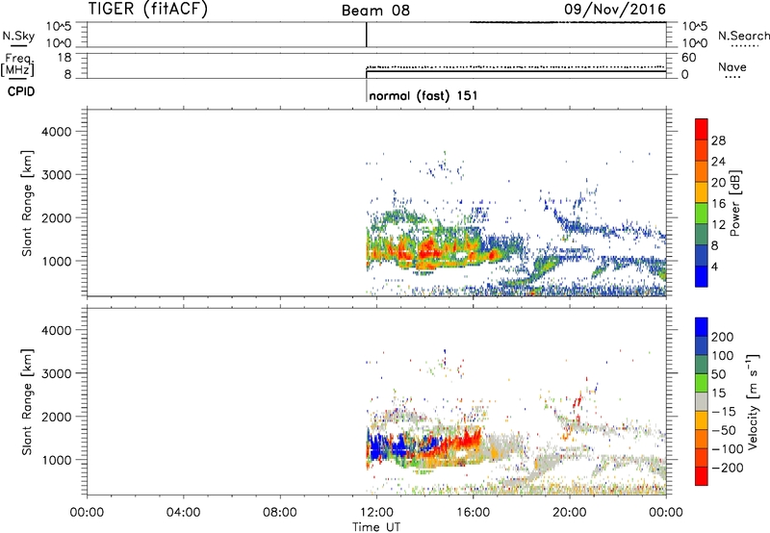Click the date '09/Nov/2016'

615,9
